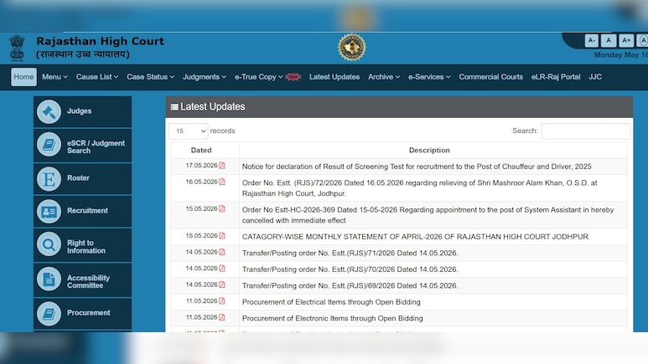Open PDF for System Assistant cancellation order
648x364 pixels.
(x=222, y=209)
